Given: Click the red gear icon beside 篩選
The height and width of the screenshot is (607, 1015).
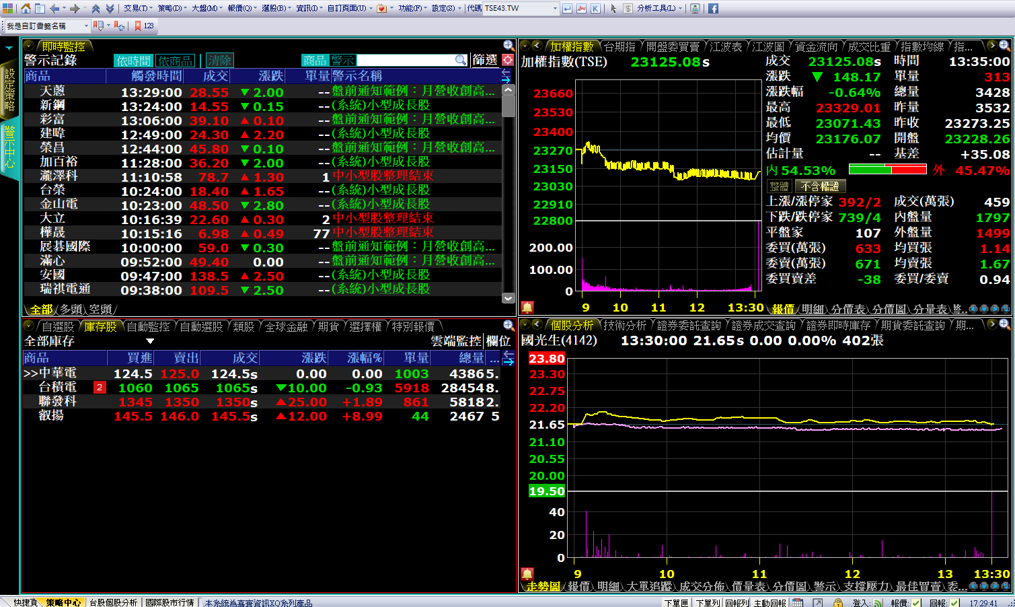Looking at the screenshot, I should tap(508, 60).
